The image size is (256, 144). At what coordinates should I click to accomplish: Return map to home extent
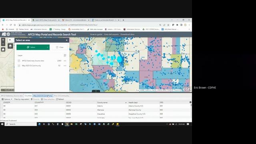[3, 50]
